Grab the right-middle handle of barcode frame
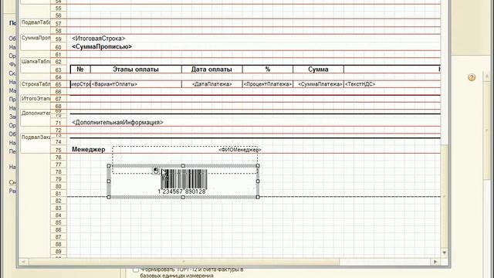This screenshot has height=278, width=494. click(x=258, y=181)
